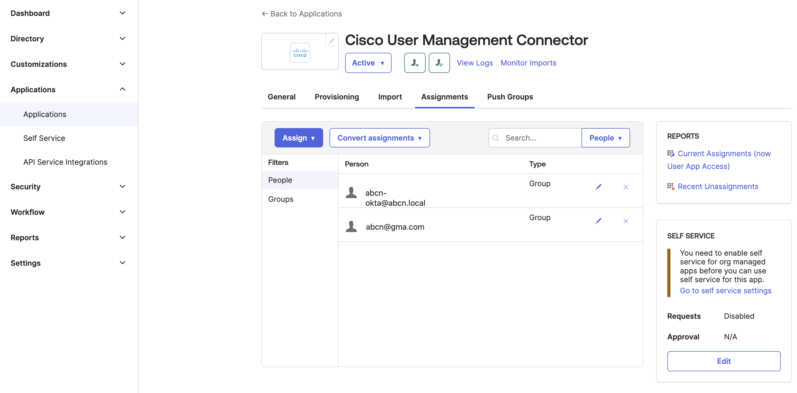Click into the Search input field

point(535,138)
